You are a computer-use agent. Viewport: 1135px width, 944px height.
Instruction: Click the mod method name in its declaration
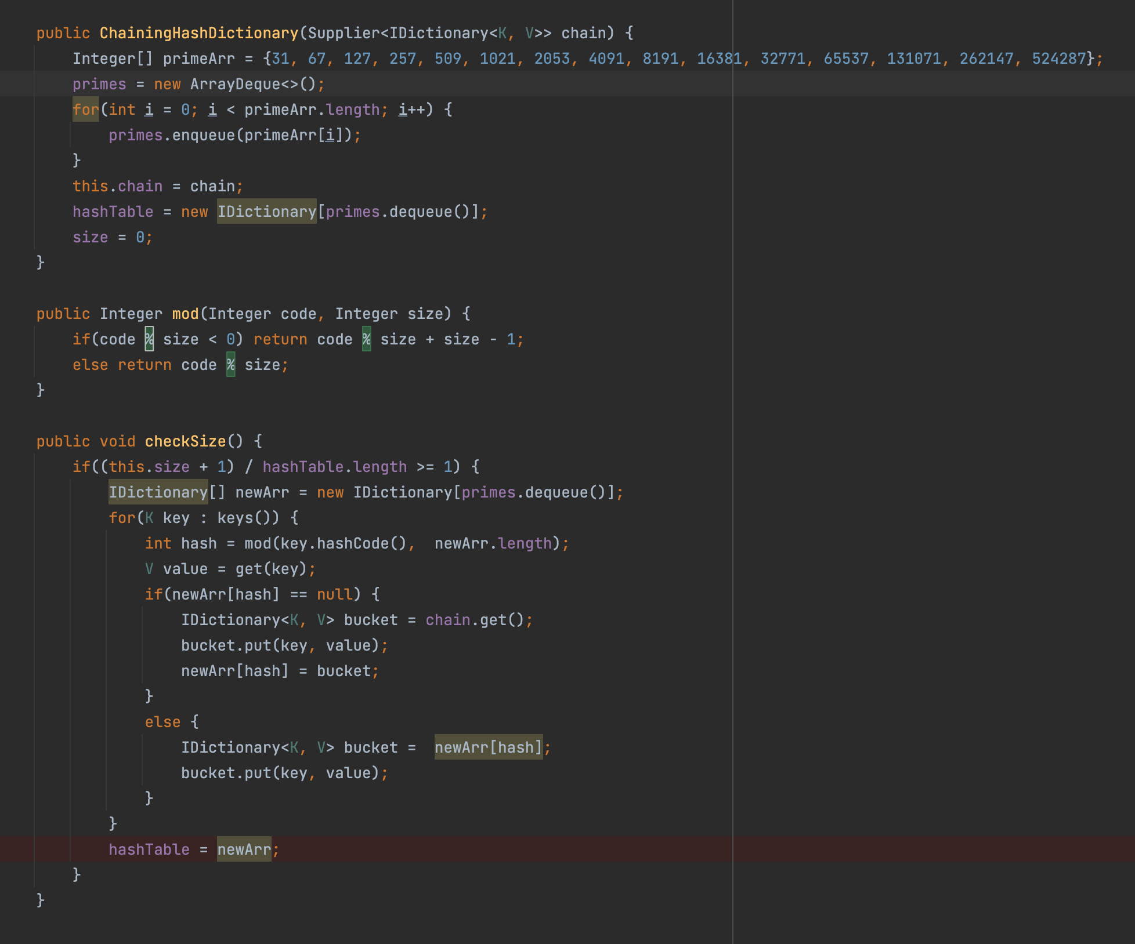pos(185,314)
